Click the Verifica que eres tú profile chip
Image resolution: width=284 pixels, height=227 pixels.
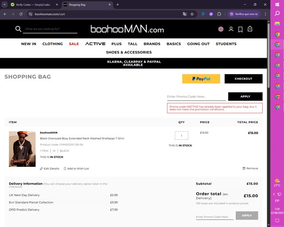(x=244, y=14)
